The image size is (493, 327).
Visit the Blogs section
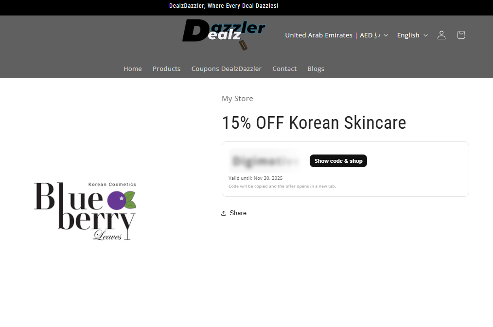(316, 69)
